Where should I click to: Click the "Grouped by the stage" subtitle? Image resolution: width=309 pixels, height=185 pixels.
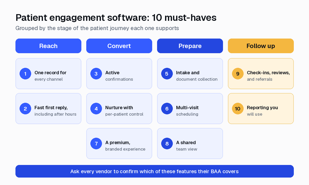[x=97, y=28]
